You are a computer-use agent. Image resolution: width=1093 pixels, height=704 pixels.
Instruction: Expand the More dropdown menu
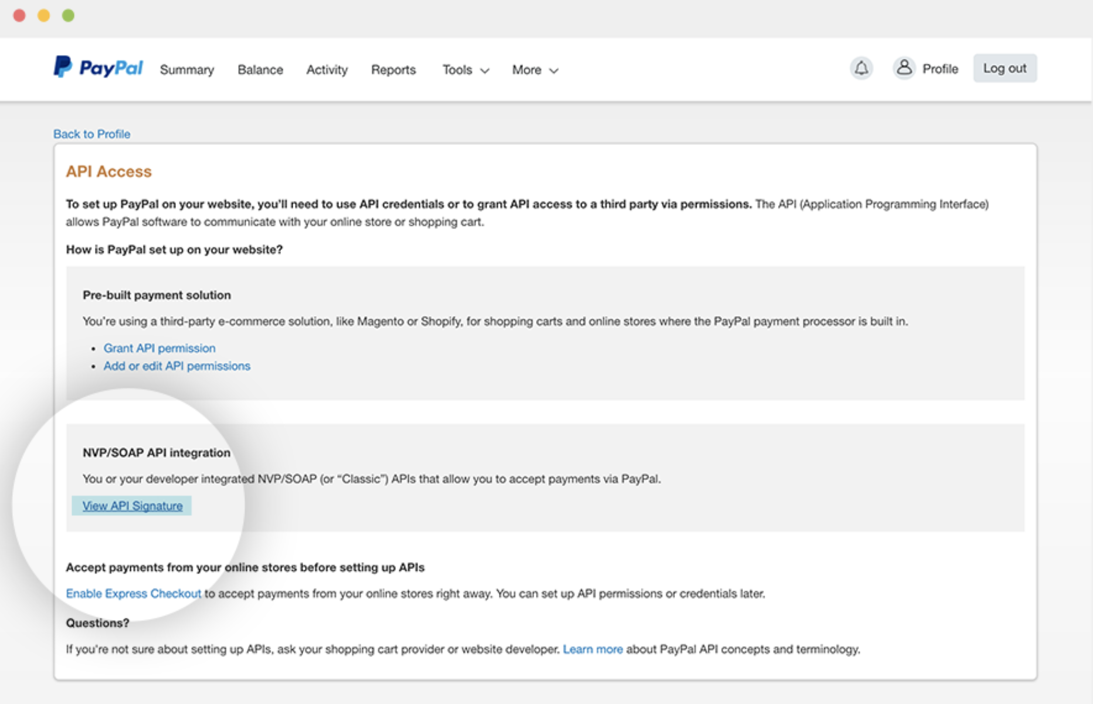click(535, 70)
